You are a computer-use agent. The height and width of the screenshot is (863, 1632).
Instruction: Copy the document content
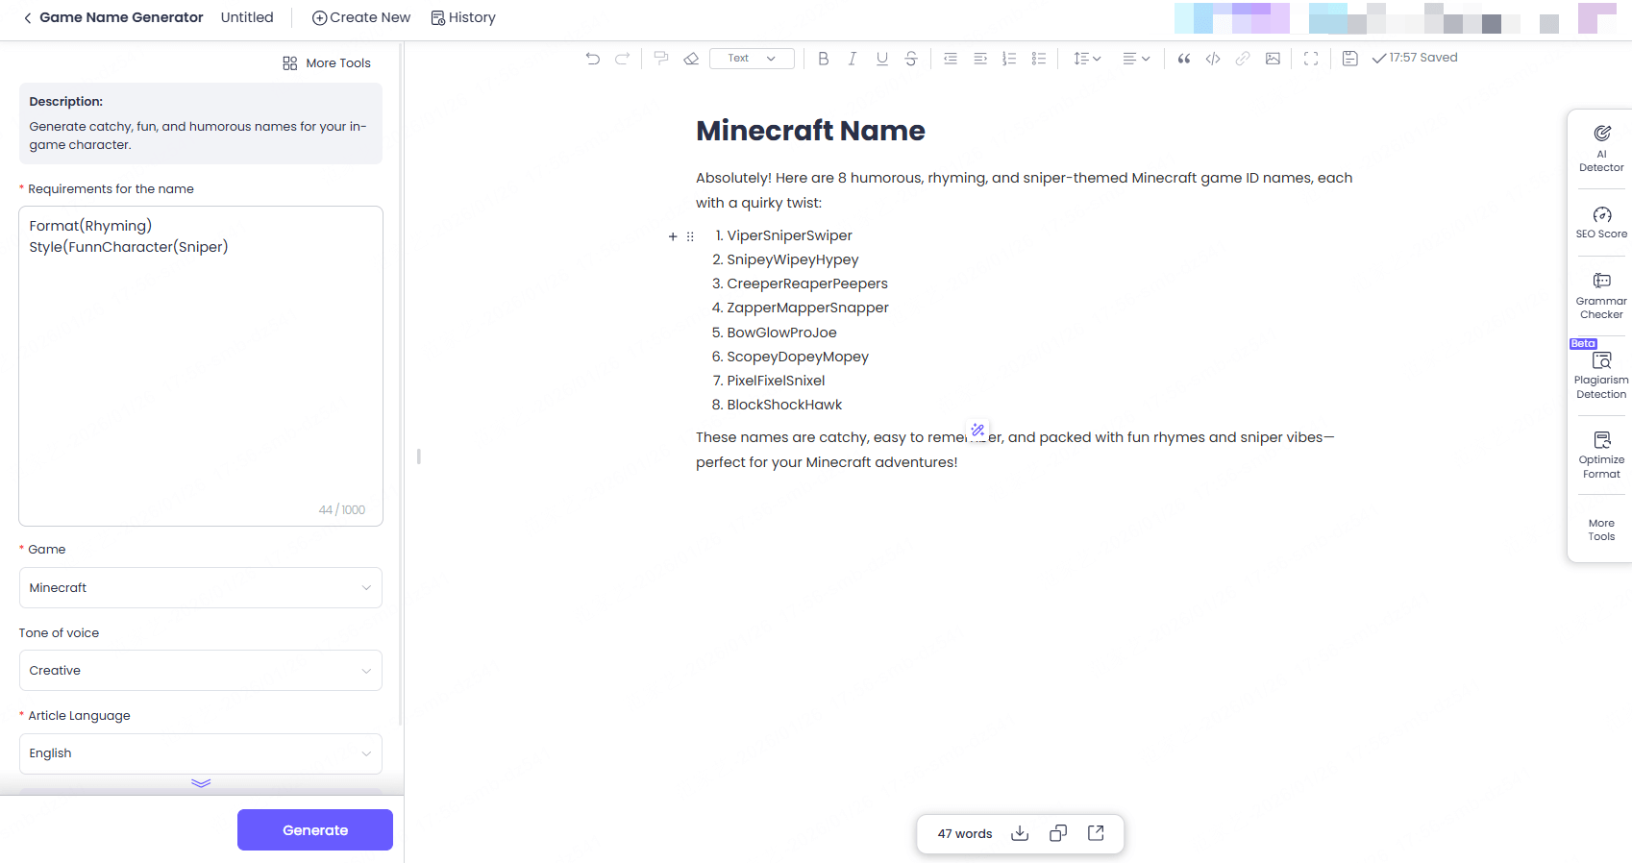pyautogui.click(x=1058, y=833)
